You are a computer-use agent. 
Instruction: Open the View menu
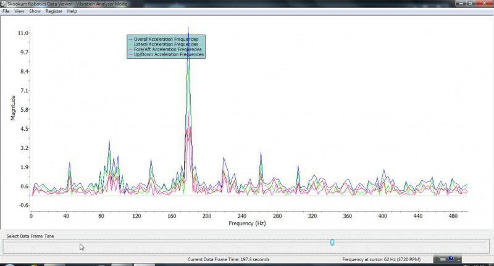[x=19, y=11]
